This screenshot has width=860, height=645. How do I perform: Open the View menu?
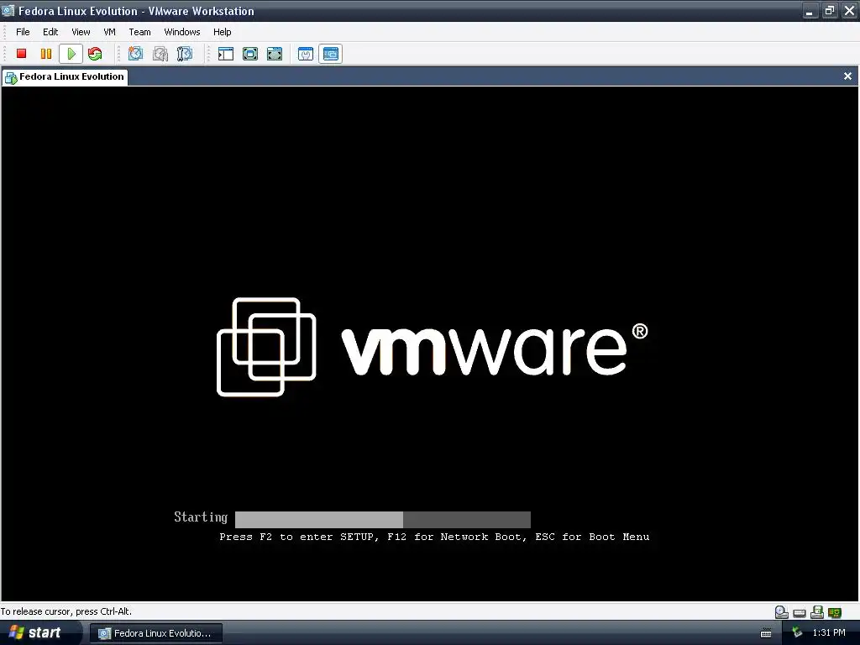pos(81,32)
